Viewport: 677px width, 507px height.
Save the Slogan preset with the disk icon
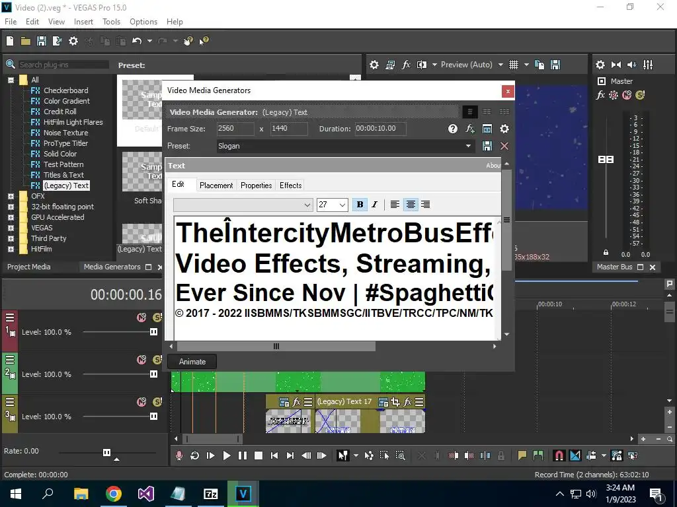coord(487,146)
